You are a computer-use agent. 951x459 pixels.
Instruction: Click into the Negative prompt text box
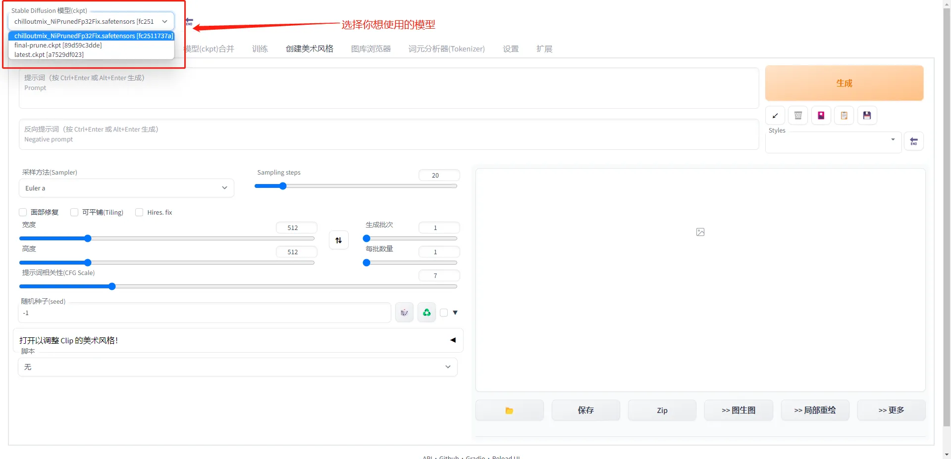pos(389,134)
